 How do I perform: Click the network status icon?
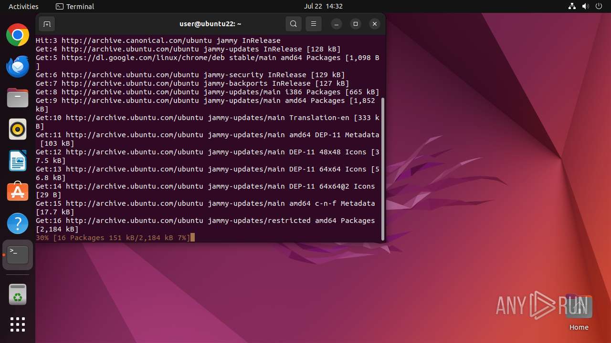pos(572,7)
